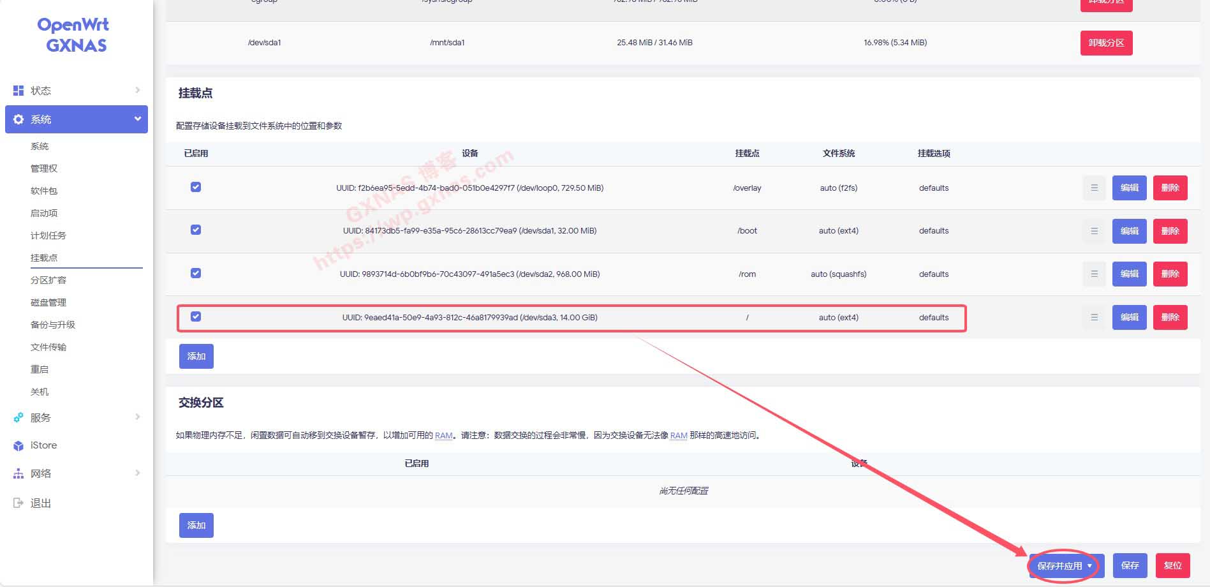Expand the 网络 menu chevron

pyautogui.click(x=137, y=473)
